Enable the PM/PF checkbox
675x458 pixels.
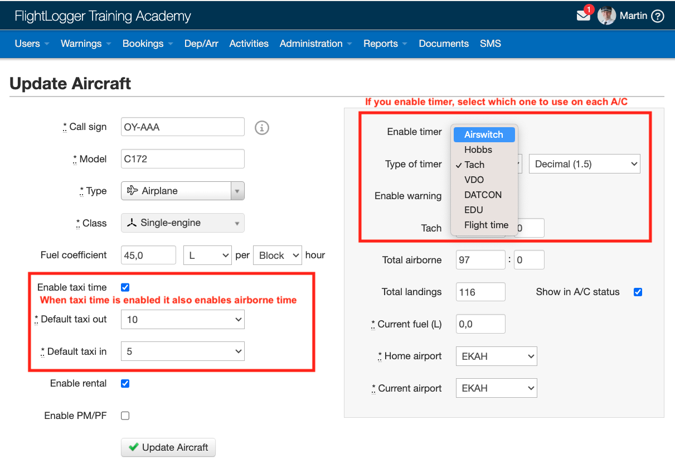125,415
